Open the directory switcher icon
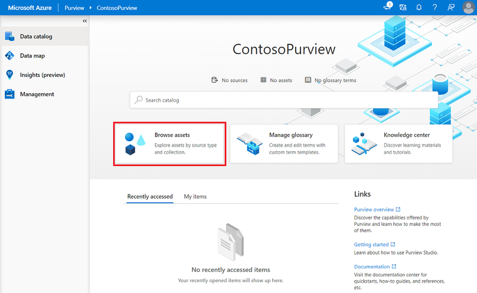 [403, 7]
